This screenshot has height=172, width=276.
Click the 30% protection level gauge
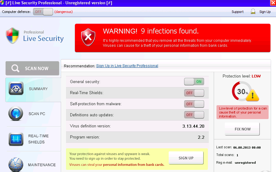(242, 91)
